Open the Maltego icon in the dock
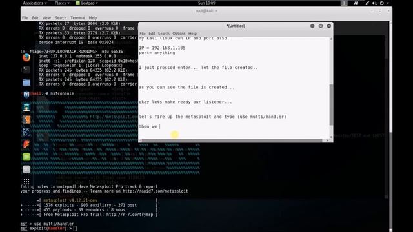413x232 pixels. [26, 132]
